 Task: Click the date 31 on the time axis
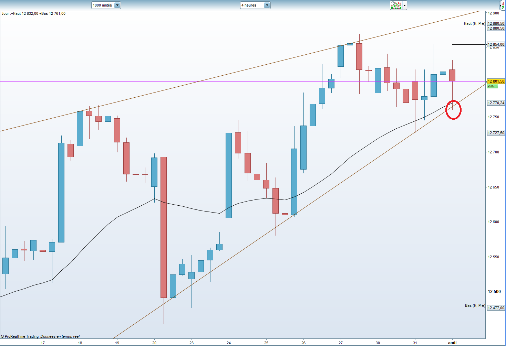point(415,343)
